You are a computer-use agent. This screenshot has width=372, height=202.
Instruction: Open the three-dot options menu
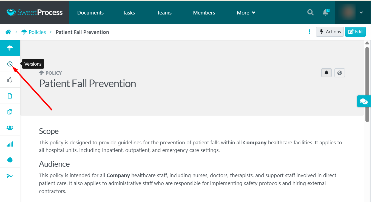point(309,32)
